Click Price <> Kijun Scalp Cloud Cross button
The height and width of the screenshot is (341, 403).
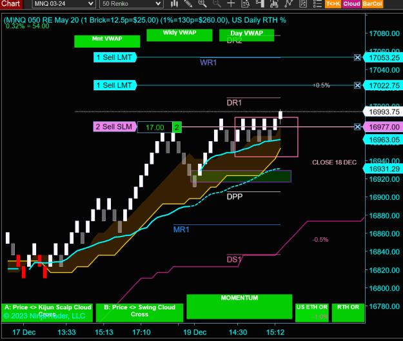(47, 313)
